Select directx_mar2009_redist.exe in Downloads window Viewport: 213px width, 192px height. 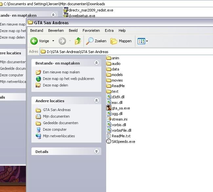point(88,10)
